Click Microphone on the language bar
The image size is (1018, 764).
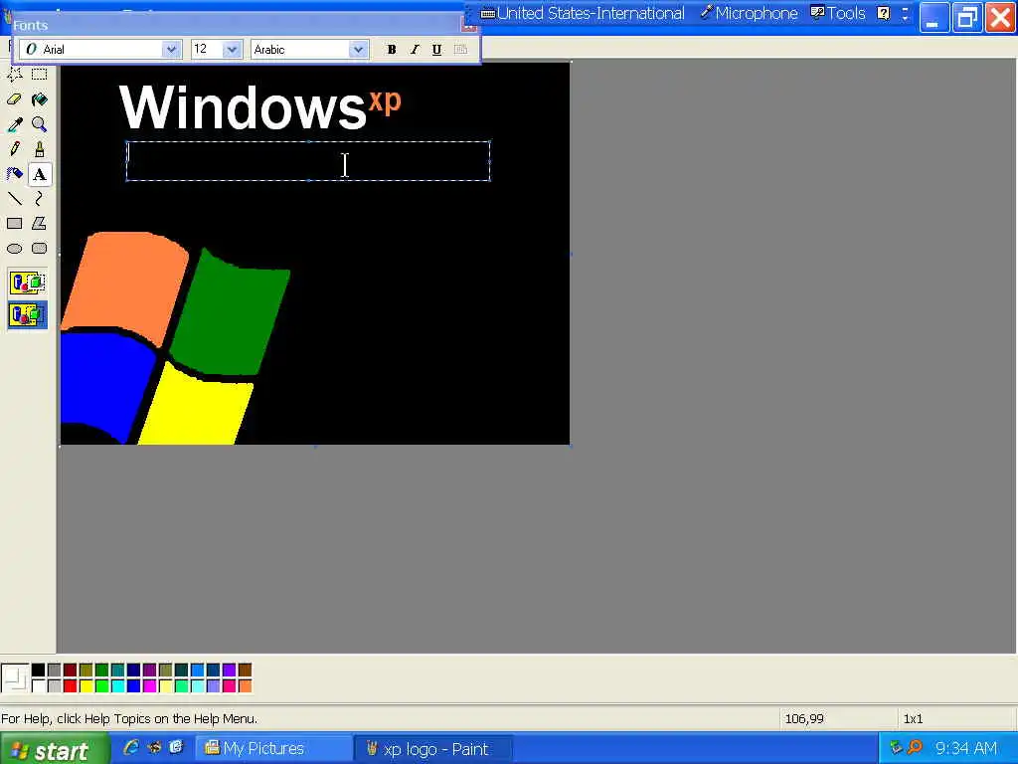click(750, 14)
